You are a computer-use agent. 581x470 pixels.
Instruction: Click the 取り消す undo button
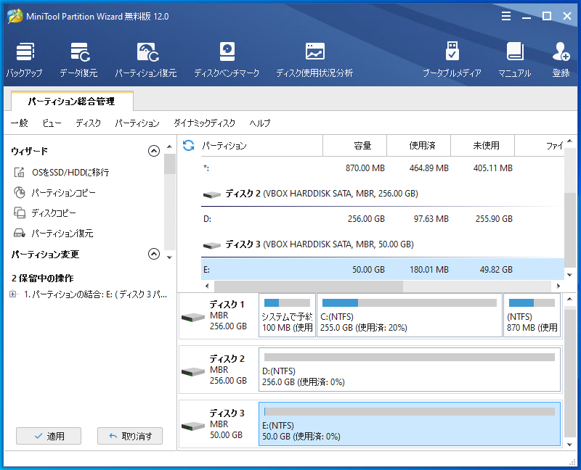(x=130, y=436)
